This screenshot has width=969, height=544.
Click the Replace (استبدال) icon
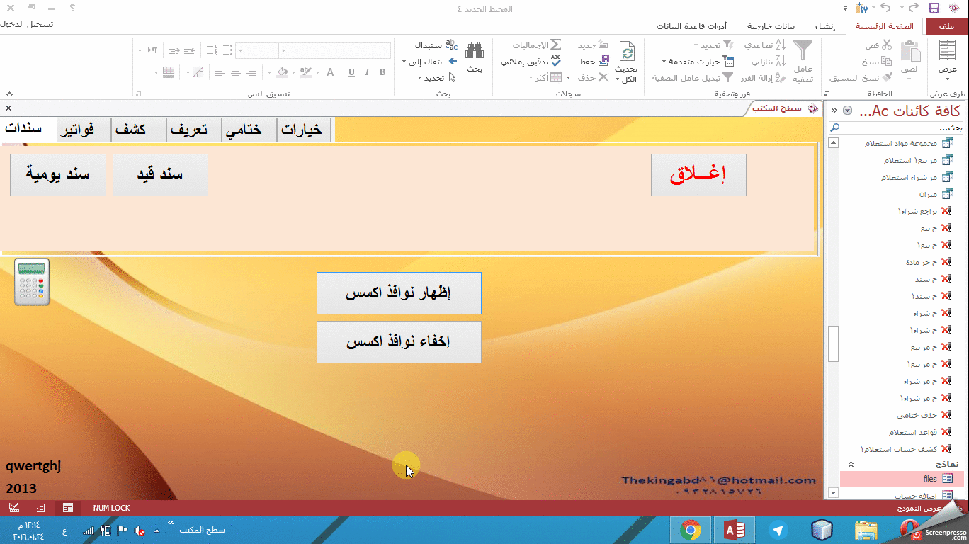click(x=452, y=45)
